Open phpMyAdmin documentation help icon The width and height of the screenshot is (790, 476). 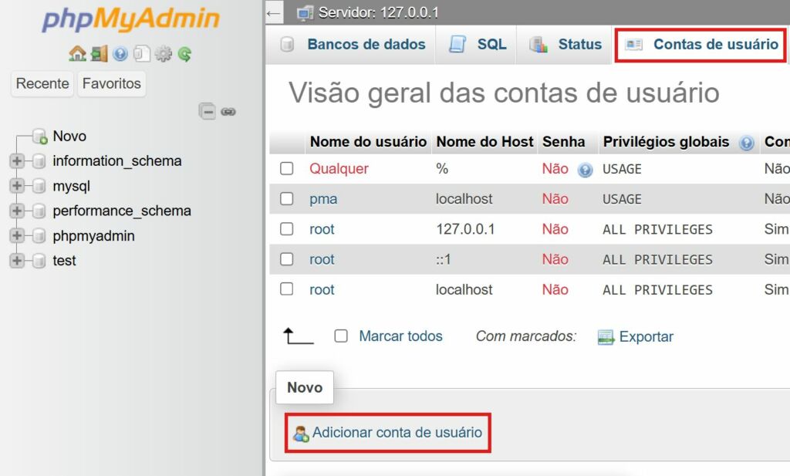(x=120, y=53)
